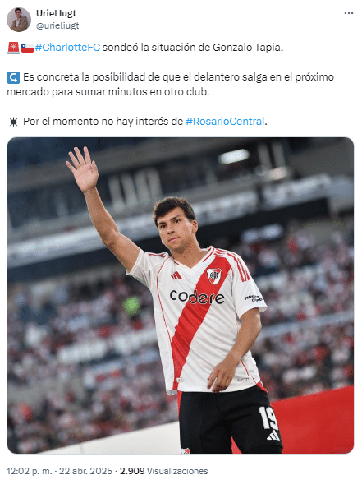The height and width of the screenshot is (480, 362).
Task: Click the Adidas logo on the shorts
Action: click(x=273, y=436)
